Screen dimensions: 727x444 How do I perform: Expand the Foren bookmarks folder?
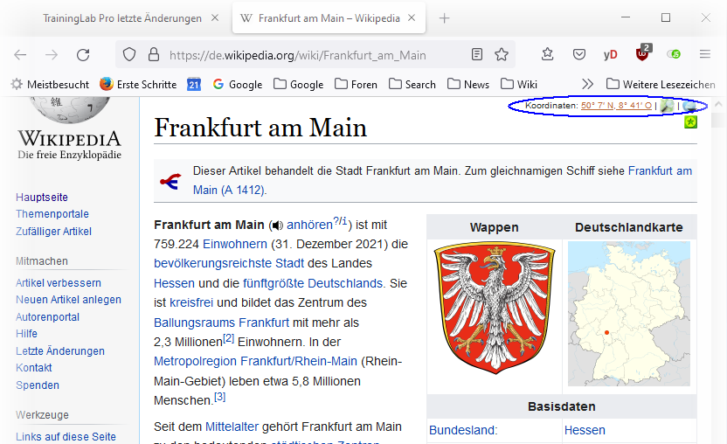click(356, 85)
